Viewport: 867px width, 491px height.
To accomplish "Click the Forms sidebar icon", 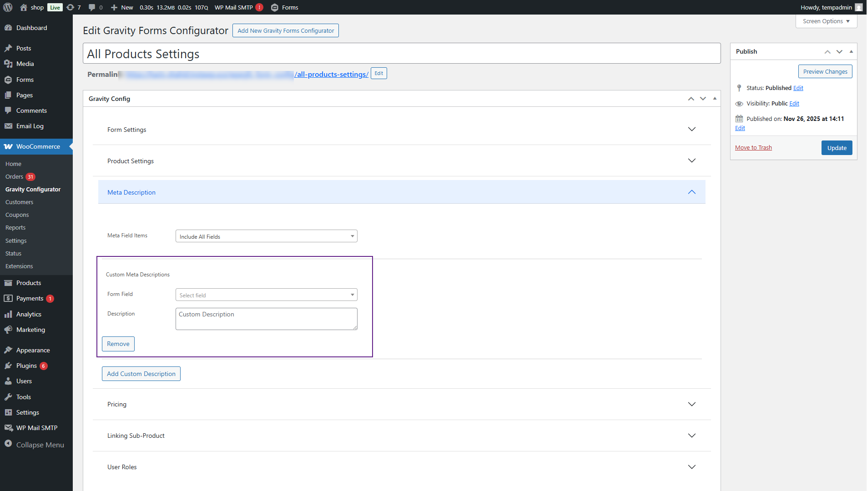I will (8, 80).
